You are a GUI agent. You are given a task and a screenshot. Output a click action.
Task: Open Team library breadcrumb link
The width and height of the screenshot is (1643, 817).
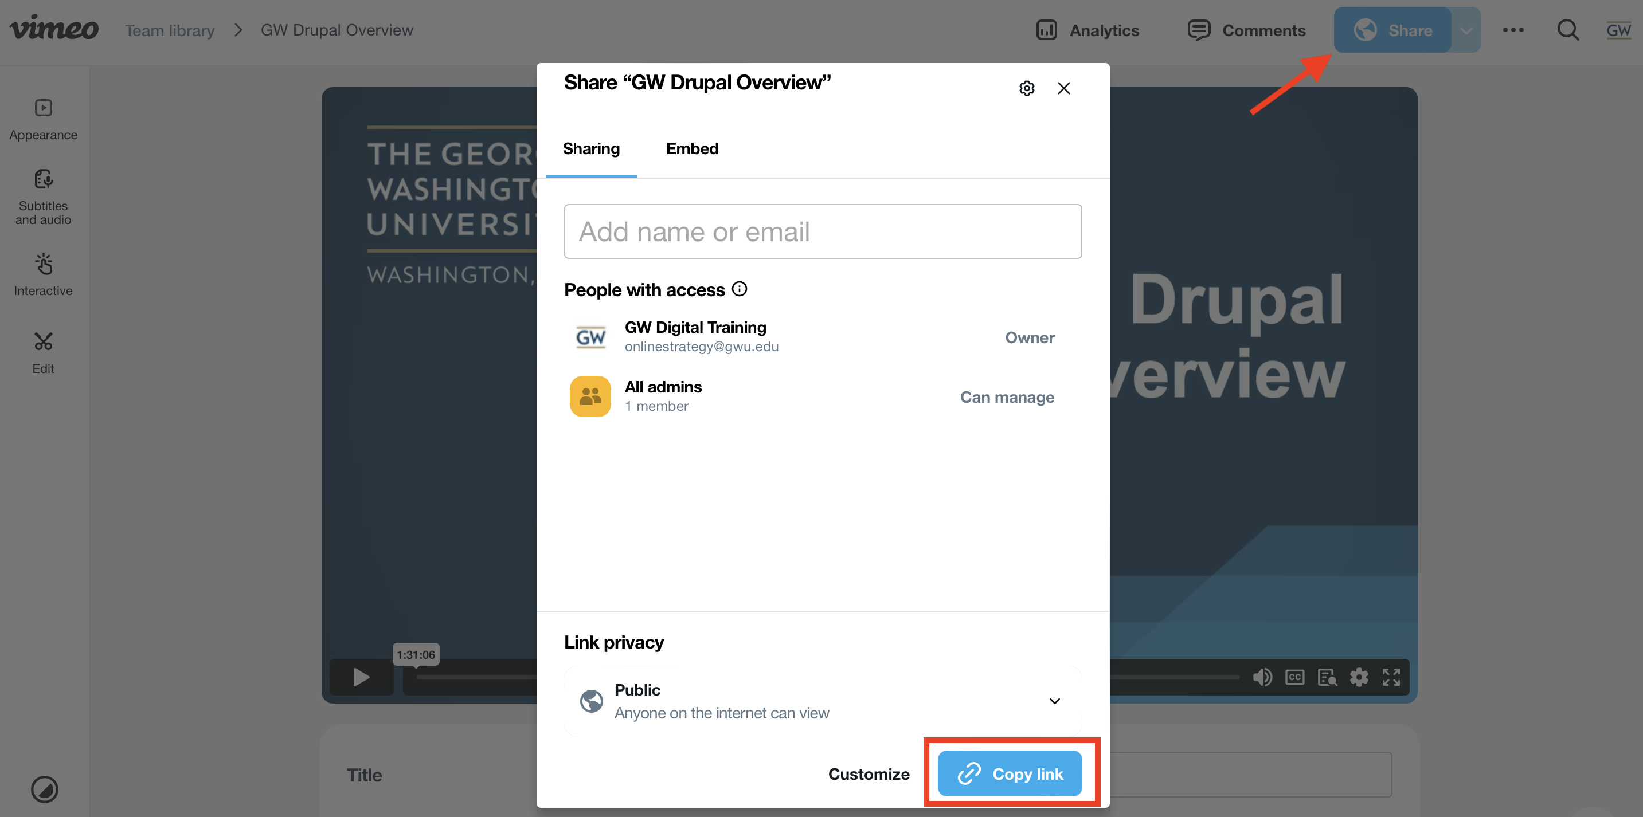pos(170,30)
